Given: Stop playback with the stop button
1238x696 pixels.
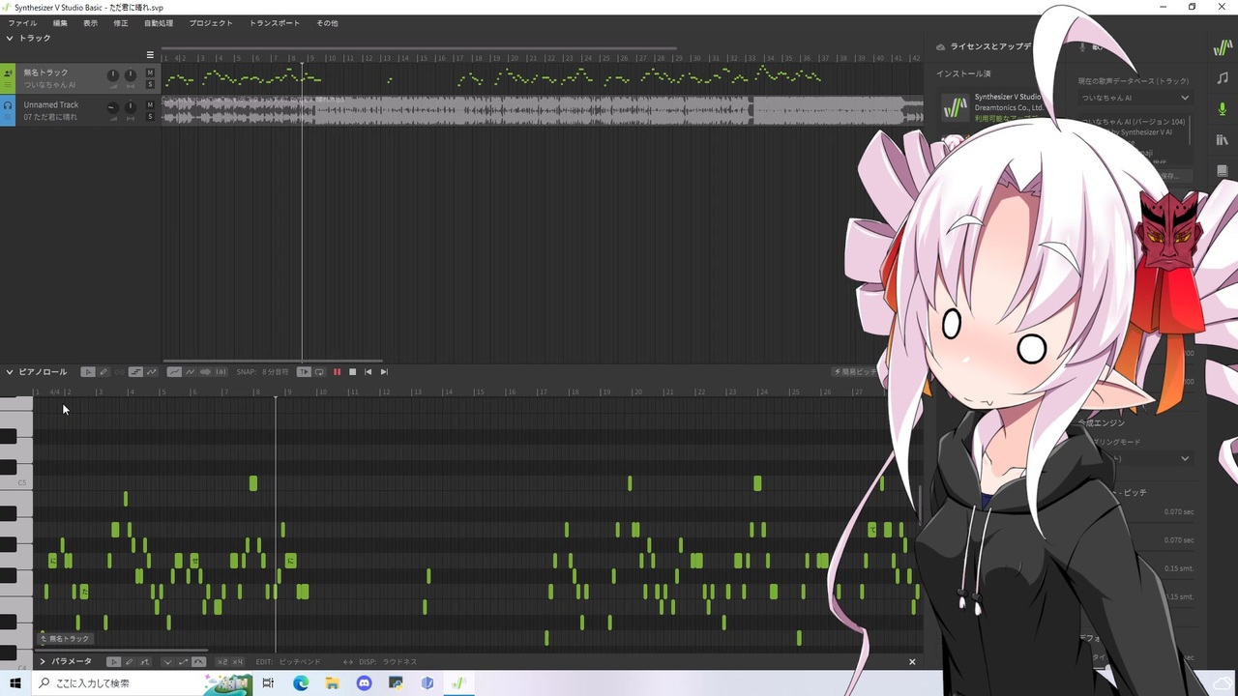Looking at the screenshot, I should (x=352, y=372).
